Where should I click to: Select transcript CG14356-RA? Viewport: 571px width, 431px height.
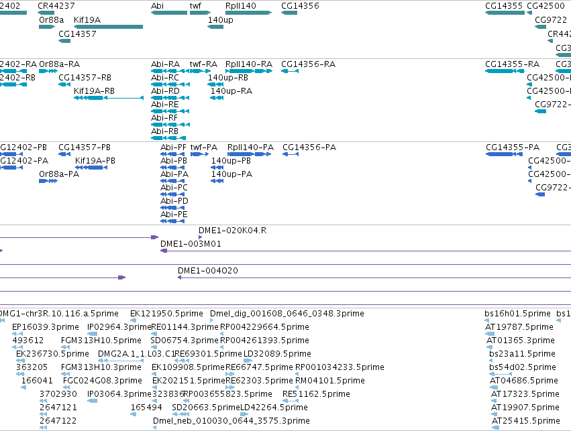[x=290, y=71]
